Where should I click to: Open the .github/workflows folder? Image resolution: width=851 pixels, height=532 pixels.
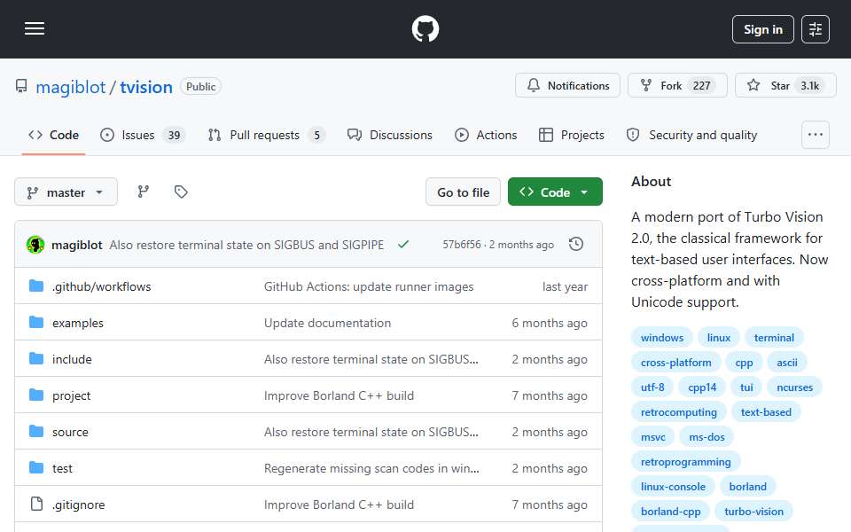[x=101, y=286]
